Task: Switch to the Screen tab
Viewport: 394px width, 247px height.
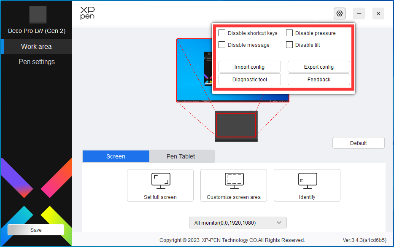Action: [x=116, y=156]
